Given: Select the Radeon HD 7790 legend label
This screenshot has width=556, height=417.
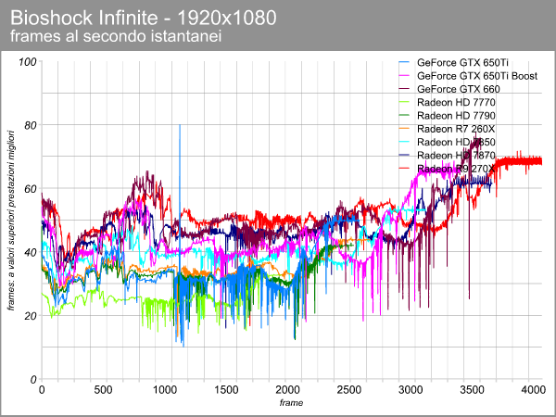Looking at the screenshot, I should pyautogui.click(x=456, y=116).
